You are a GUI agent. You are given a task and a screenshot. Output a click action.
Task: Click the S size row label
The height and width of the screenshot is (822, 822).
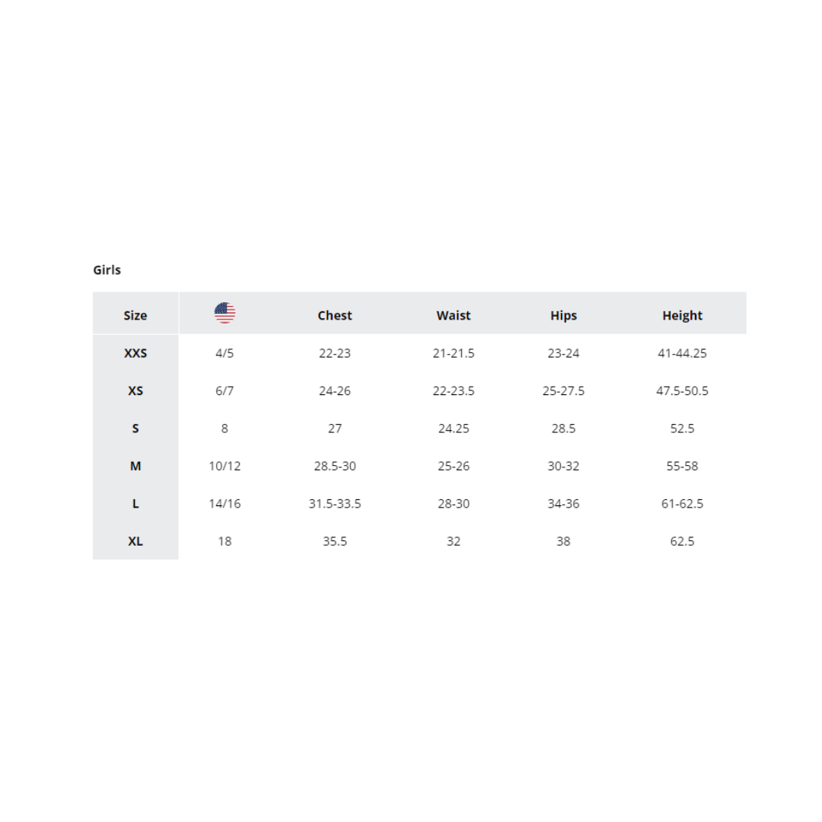[x=135, y=428]
